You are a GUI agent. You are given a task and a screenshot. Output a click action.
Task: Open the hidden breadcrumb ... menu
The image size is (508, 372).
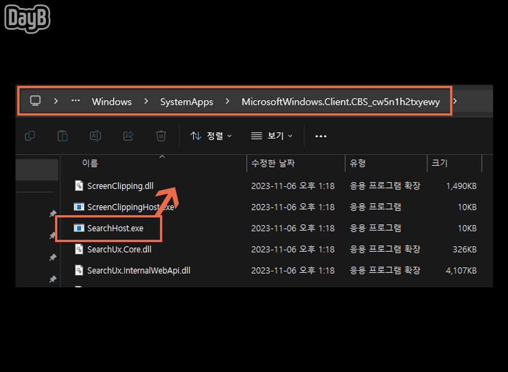[75, 100]
